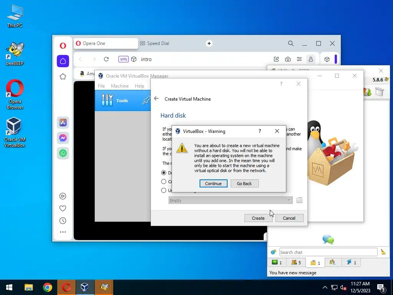393x295 pixels.
Task: Open Google Chrome from taskbar
Action: [47, 287]
